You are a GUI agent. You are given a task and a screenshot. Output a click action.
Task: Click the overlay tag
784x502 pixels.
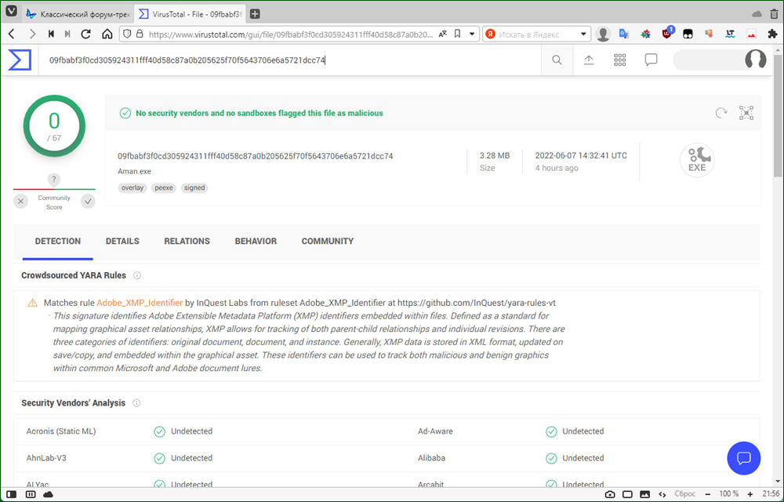[x=132, y=188]
